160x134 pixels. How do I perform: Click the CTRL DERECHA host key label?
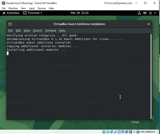pyautogui.click(x=148, y=132)
